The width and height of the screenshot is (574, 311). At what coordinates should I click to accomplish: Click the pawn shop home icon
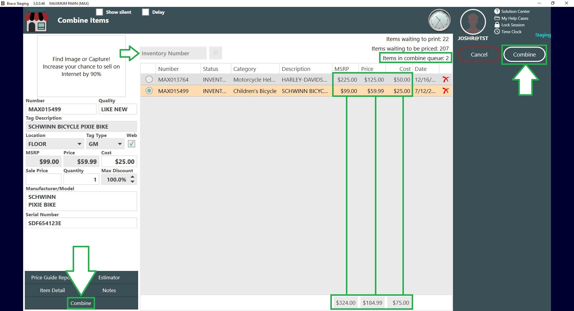point(37,21)
